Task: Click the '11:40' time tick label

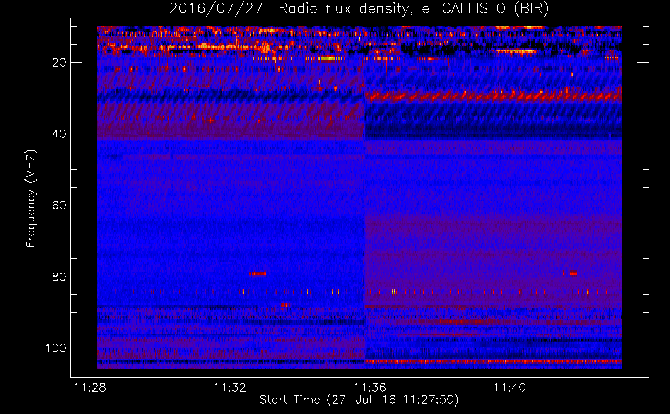Action: (510, 388)
